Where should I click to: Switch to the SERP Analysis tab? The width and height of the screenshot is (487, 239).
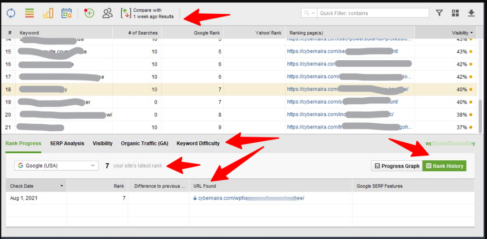coord(67,143)
